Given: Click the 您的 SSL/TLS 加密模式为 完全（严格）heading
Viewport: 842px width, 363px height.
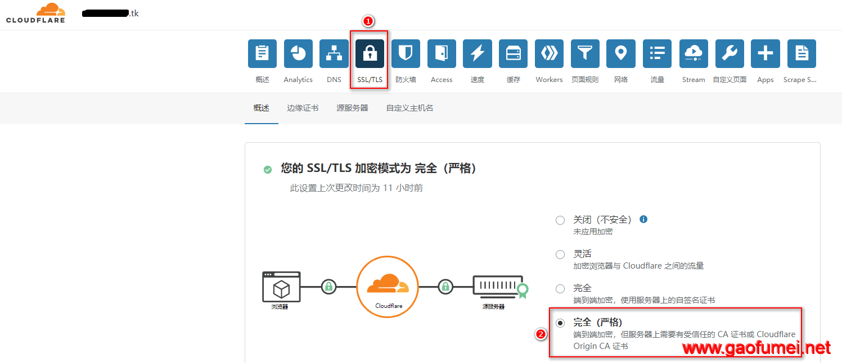Looking at the screenshot, I should (379, 168).
